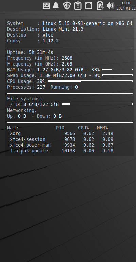Open the keyboard layout tray icon
Viewport: 136px width, 262px height.
point(46,5)
